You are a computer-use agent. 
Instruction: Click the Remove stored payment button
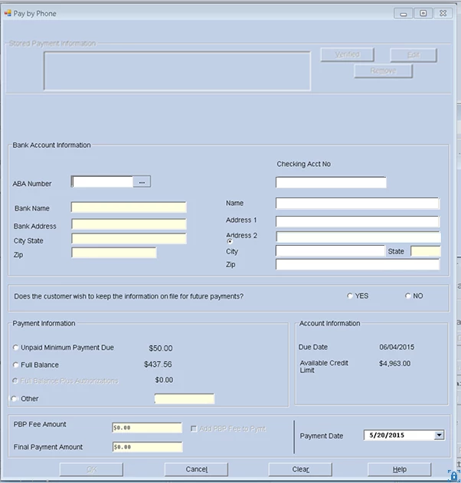(x=384, y=71)
